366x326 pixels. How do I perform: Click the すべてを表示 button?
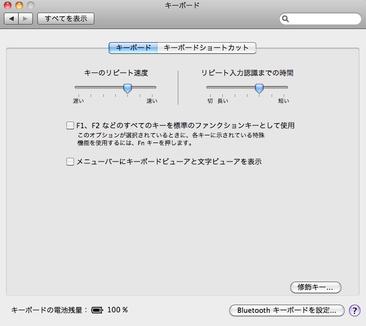(66, 19)
